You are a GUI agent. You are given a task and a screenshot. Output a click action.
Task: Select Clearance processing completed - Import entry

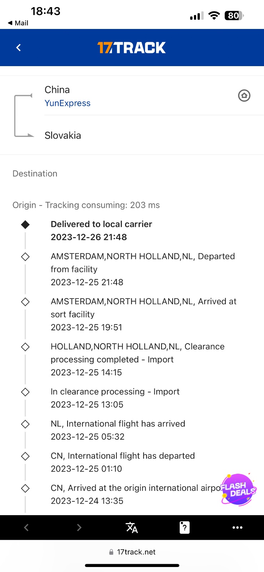(138, 359)
